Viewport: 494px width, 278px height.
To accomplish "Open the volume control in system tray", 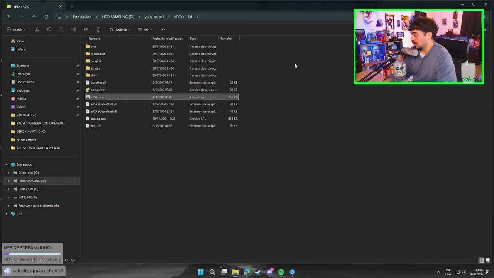I will pyautogui.click(x=464, y=272).
